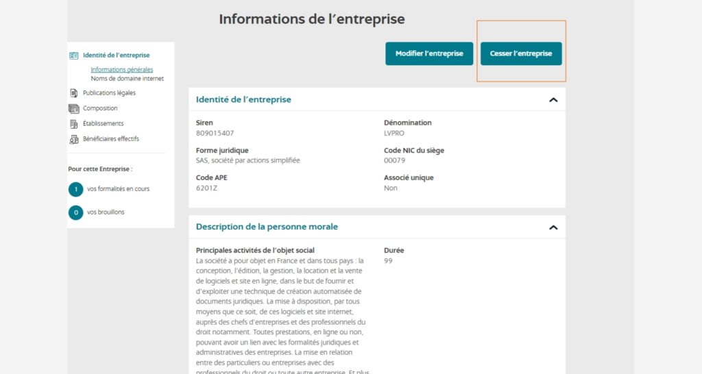Screen dimensions: 702x374
Task: Click the Bénéficiaires effectifs person icon
Action: (74, 139)
